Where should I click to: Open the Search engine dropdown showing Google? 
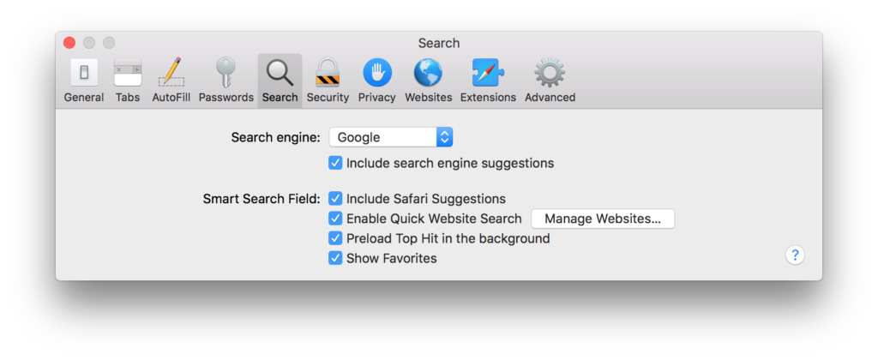pos(391,137)
